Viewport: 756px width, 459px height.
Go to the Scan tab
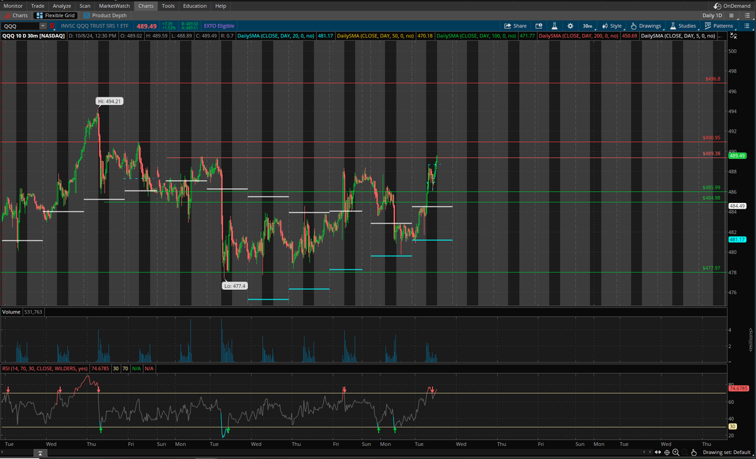point(84,6)
